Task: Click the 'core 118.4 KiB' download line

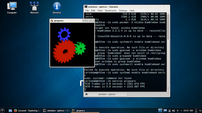Action: click(125, 14)
